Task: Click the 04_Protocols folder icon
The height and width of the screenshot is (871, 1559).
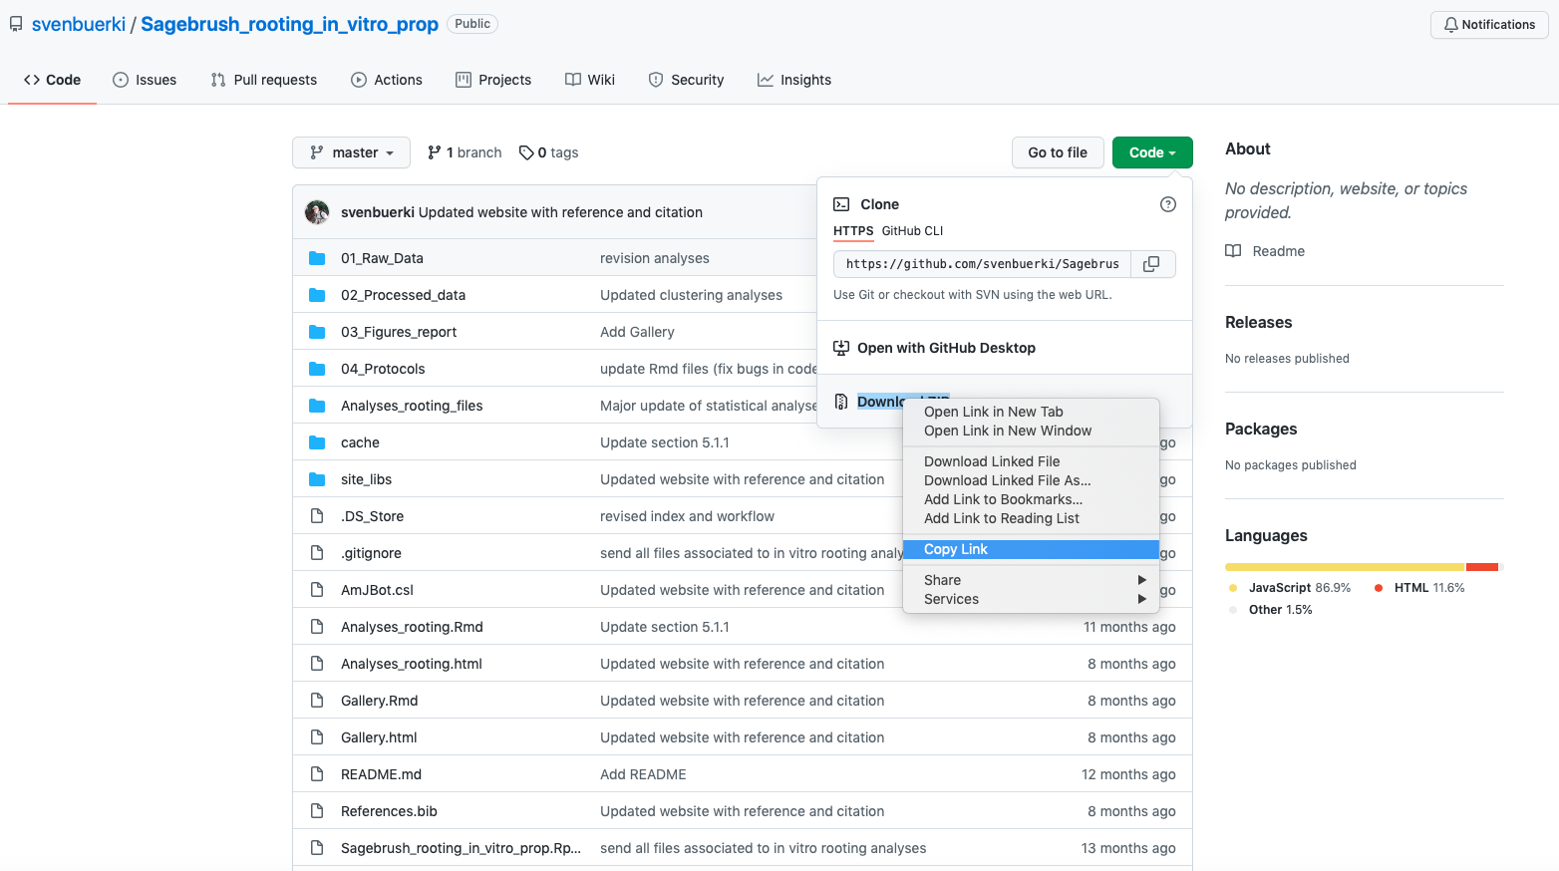Action: (317, 369)
